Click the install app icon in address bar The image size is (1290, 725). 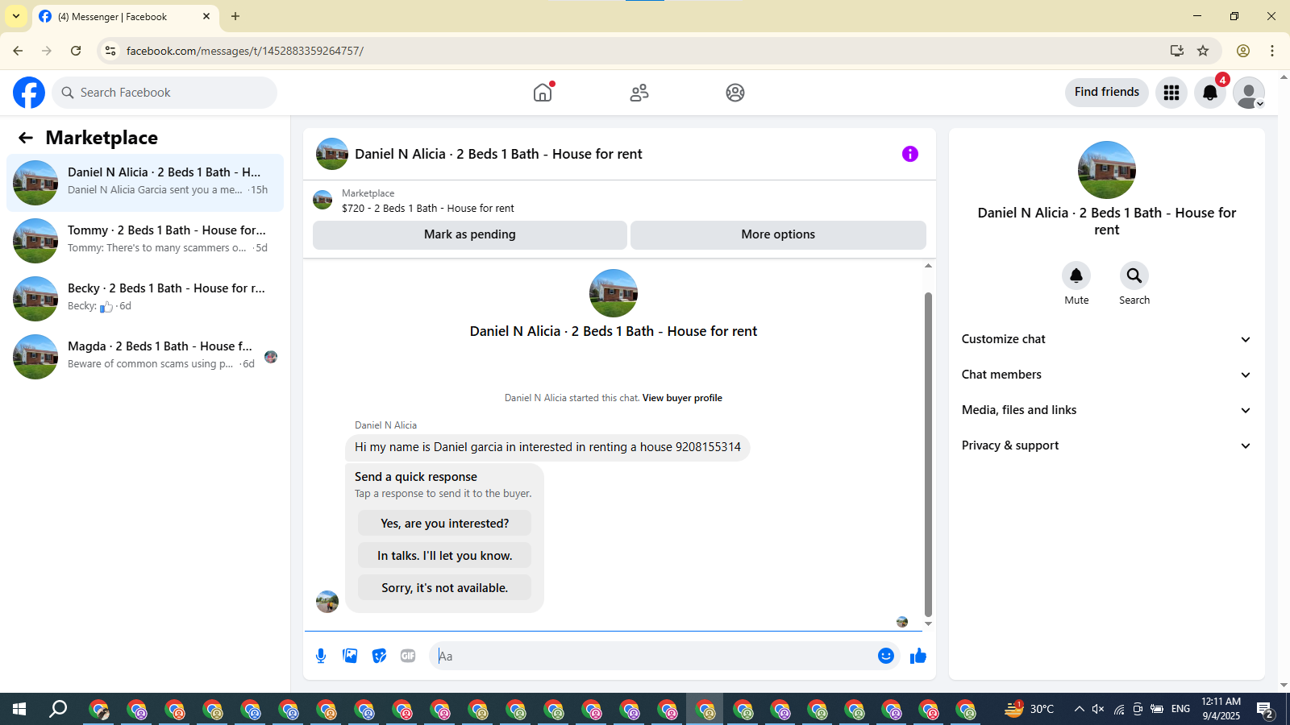pos(1177,51)
